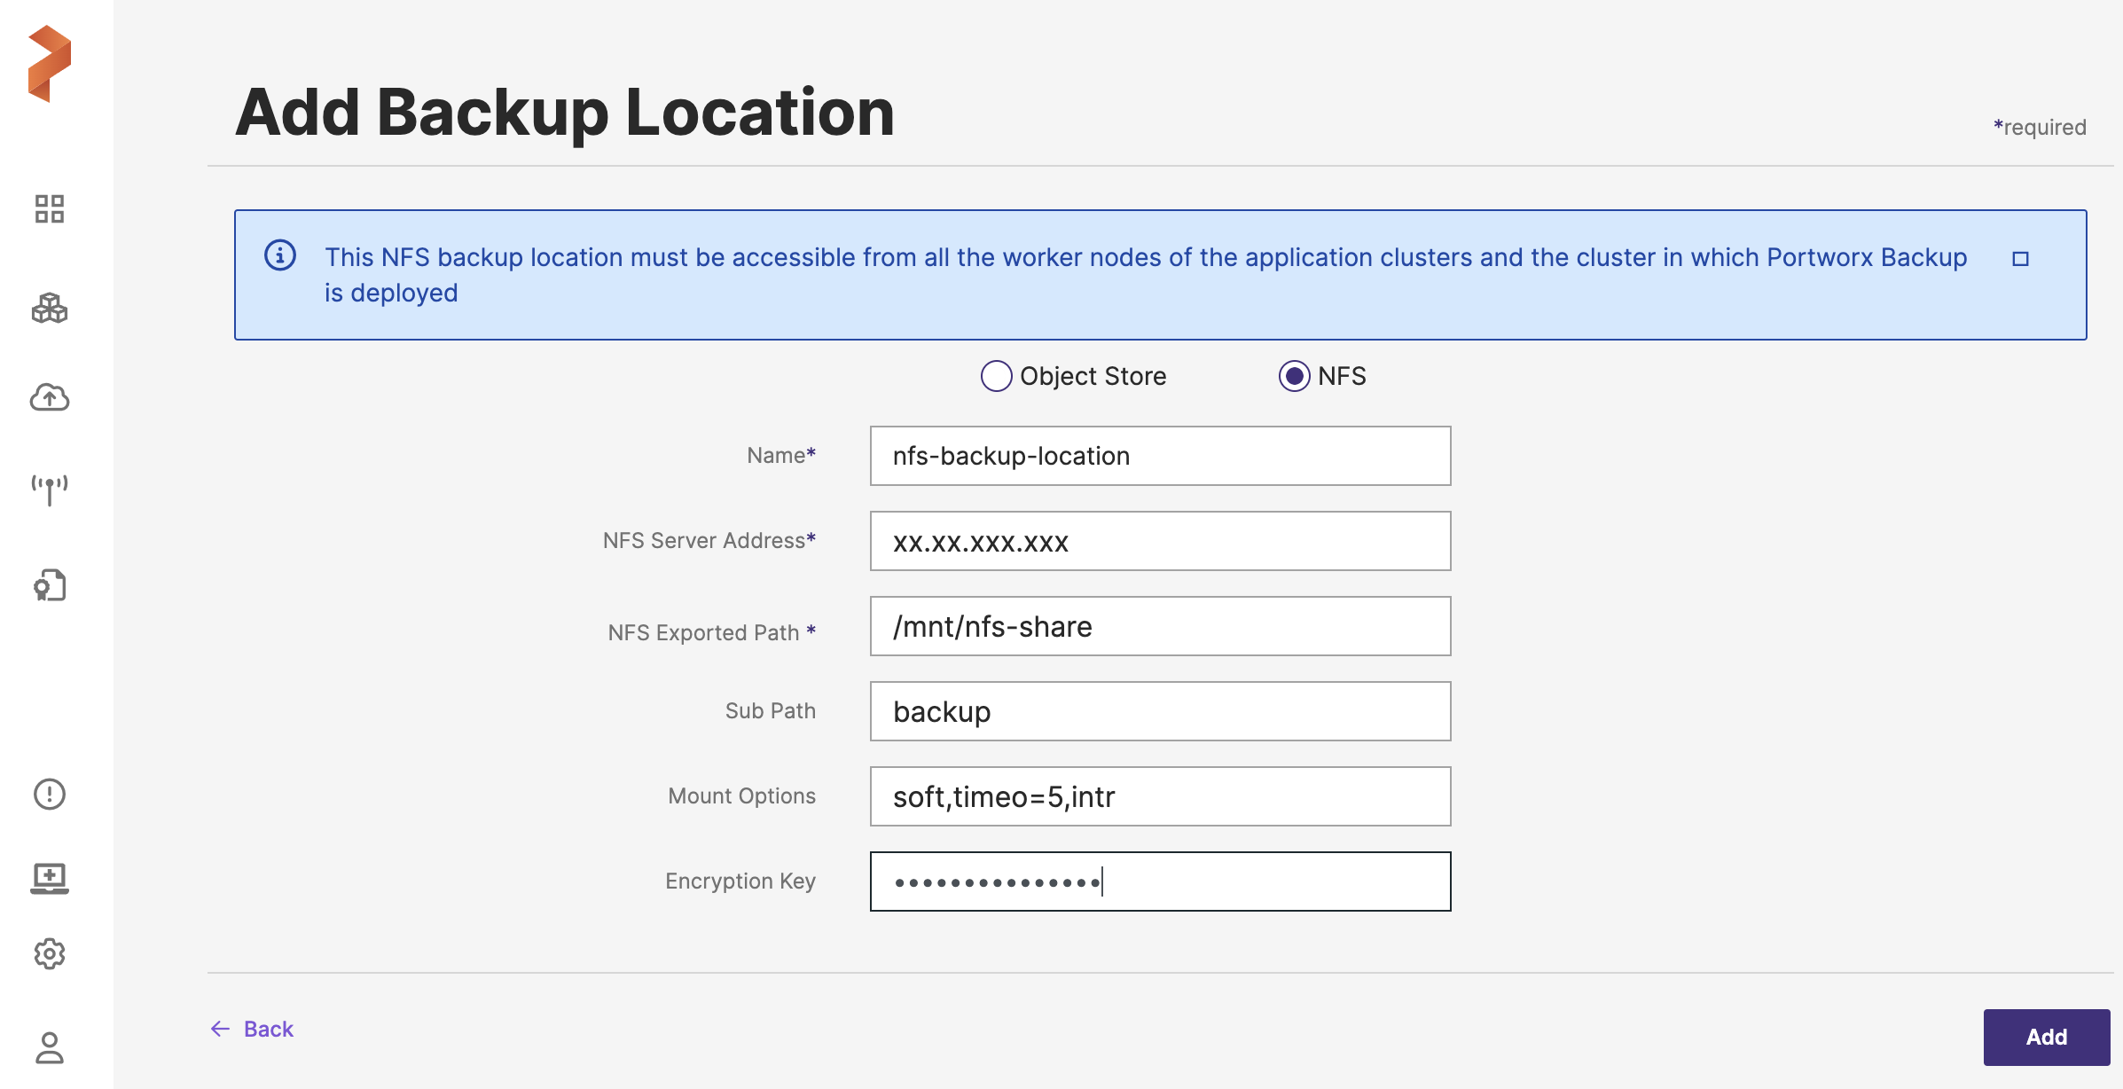2123x1089 pixels.
Task: Click the antenna signal sidebar icon
Action: point(50,490)
